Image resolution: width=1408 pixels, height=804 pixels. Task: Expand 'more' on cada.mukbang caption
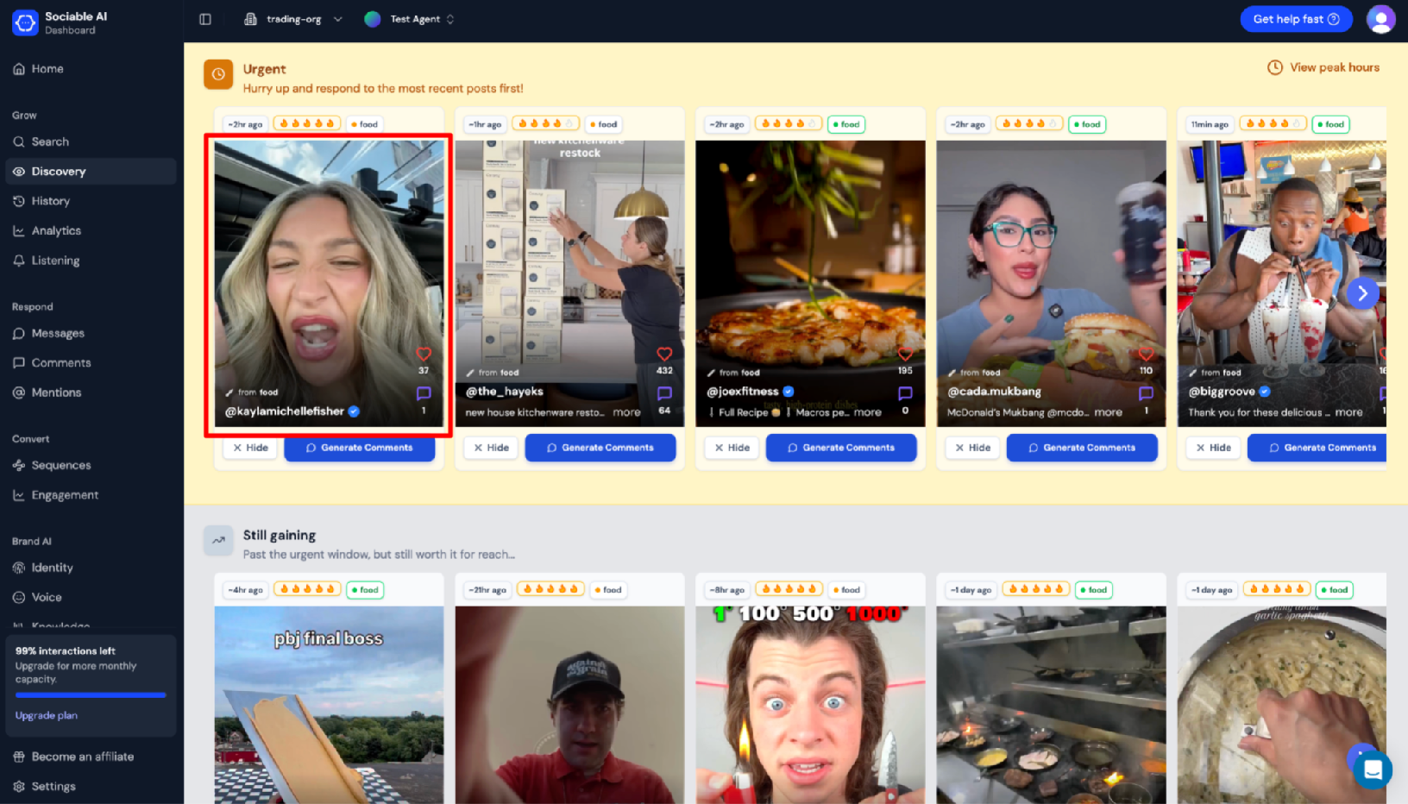(x=1108, y=412)
